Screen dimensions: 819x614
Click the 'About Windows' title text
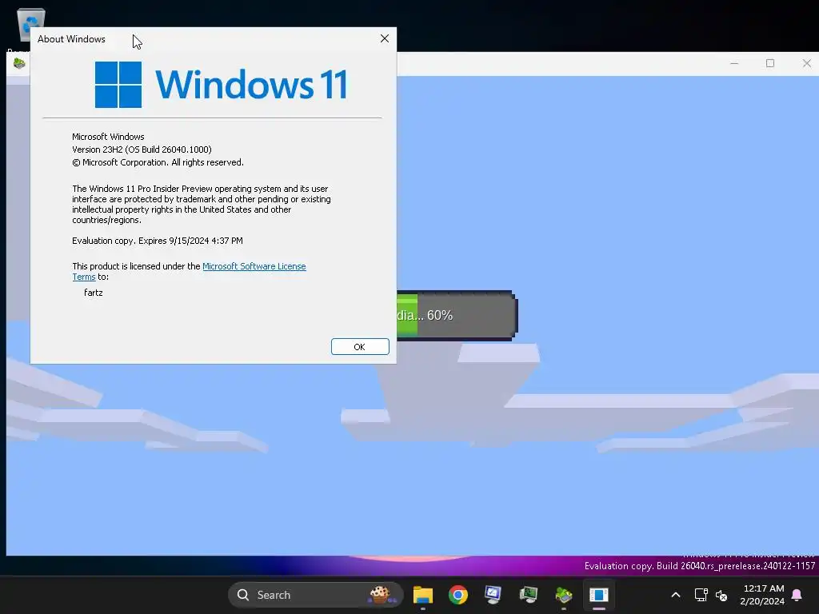pos(71,39)
